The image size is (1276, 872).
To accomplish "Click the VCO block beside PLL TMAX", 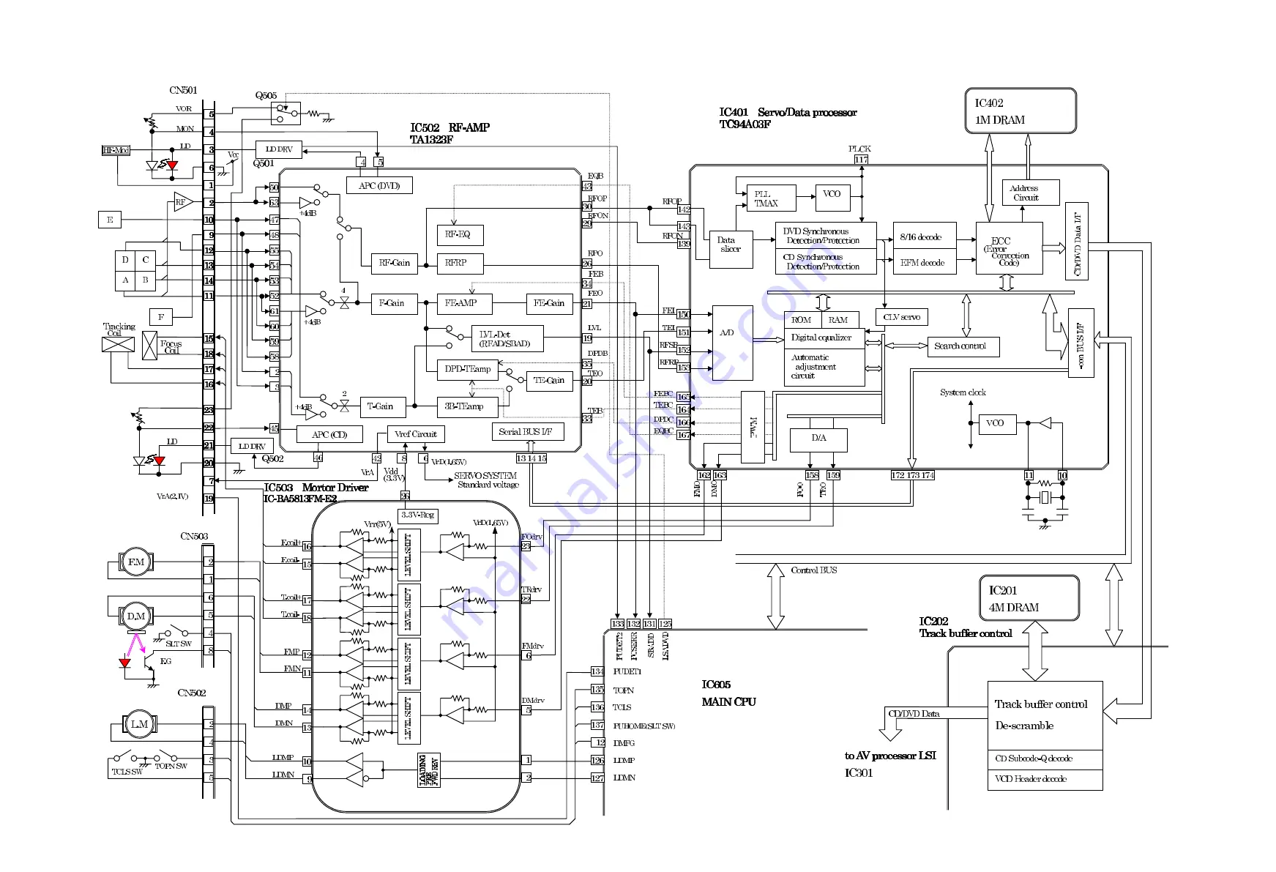I will click(832, 198).
